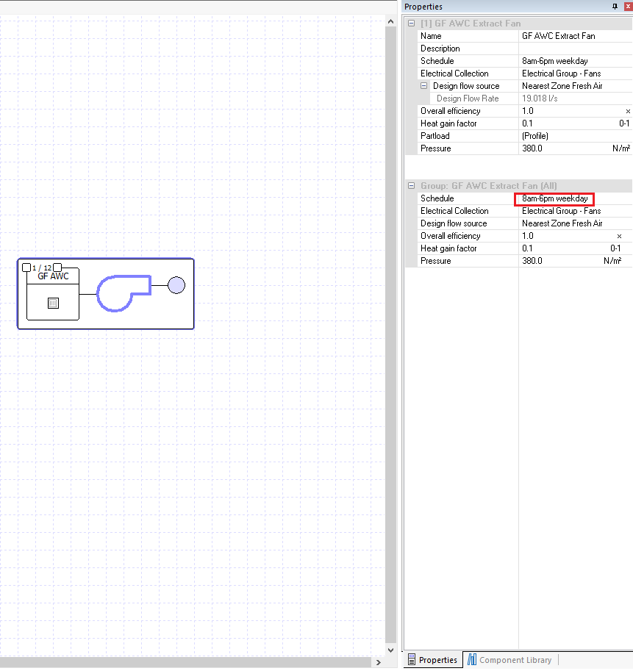Click the GF AWC zone label

coord(53,276)
